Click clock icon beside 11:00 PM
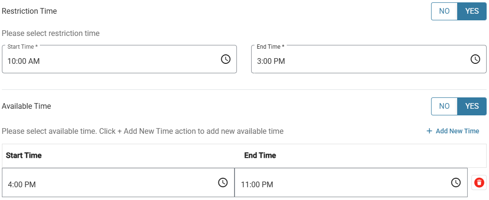 456,183
